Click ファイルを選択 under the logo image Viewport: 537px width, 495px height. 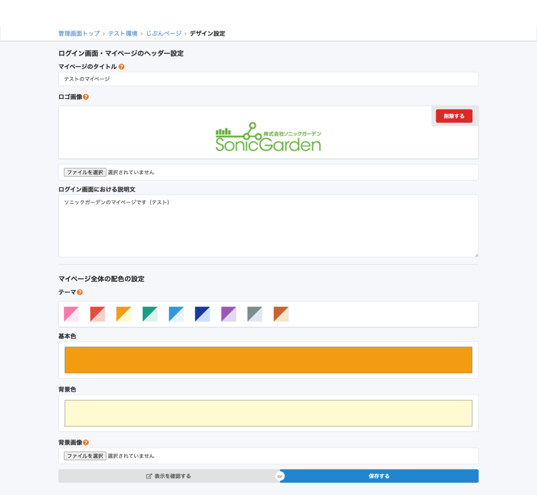[x=84, y=172]
